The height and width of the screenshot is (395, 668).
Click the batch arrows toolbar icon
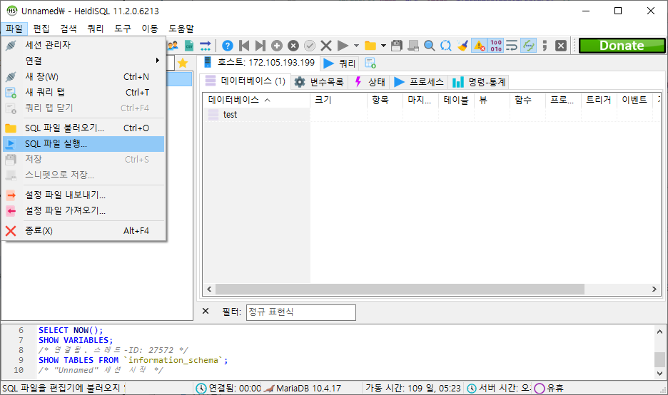point(206,46)
